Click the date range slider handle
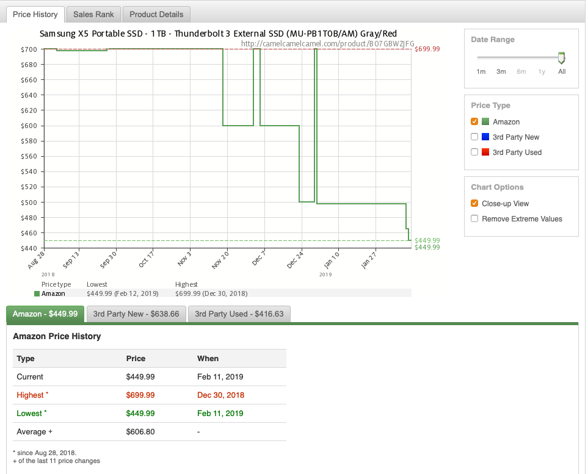 tap(561, 58)
